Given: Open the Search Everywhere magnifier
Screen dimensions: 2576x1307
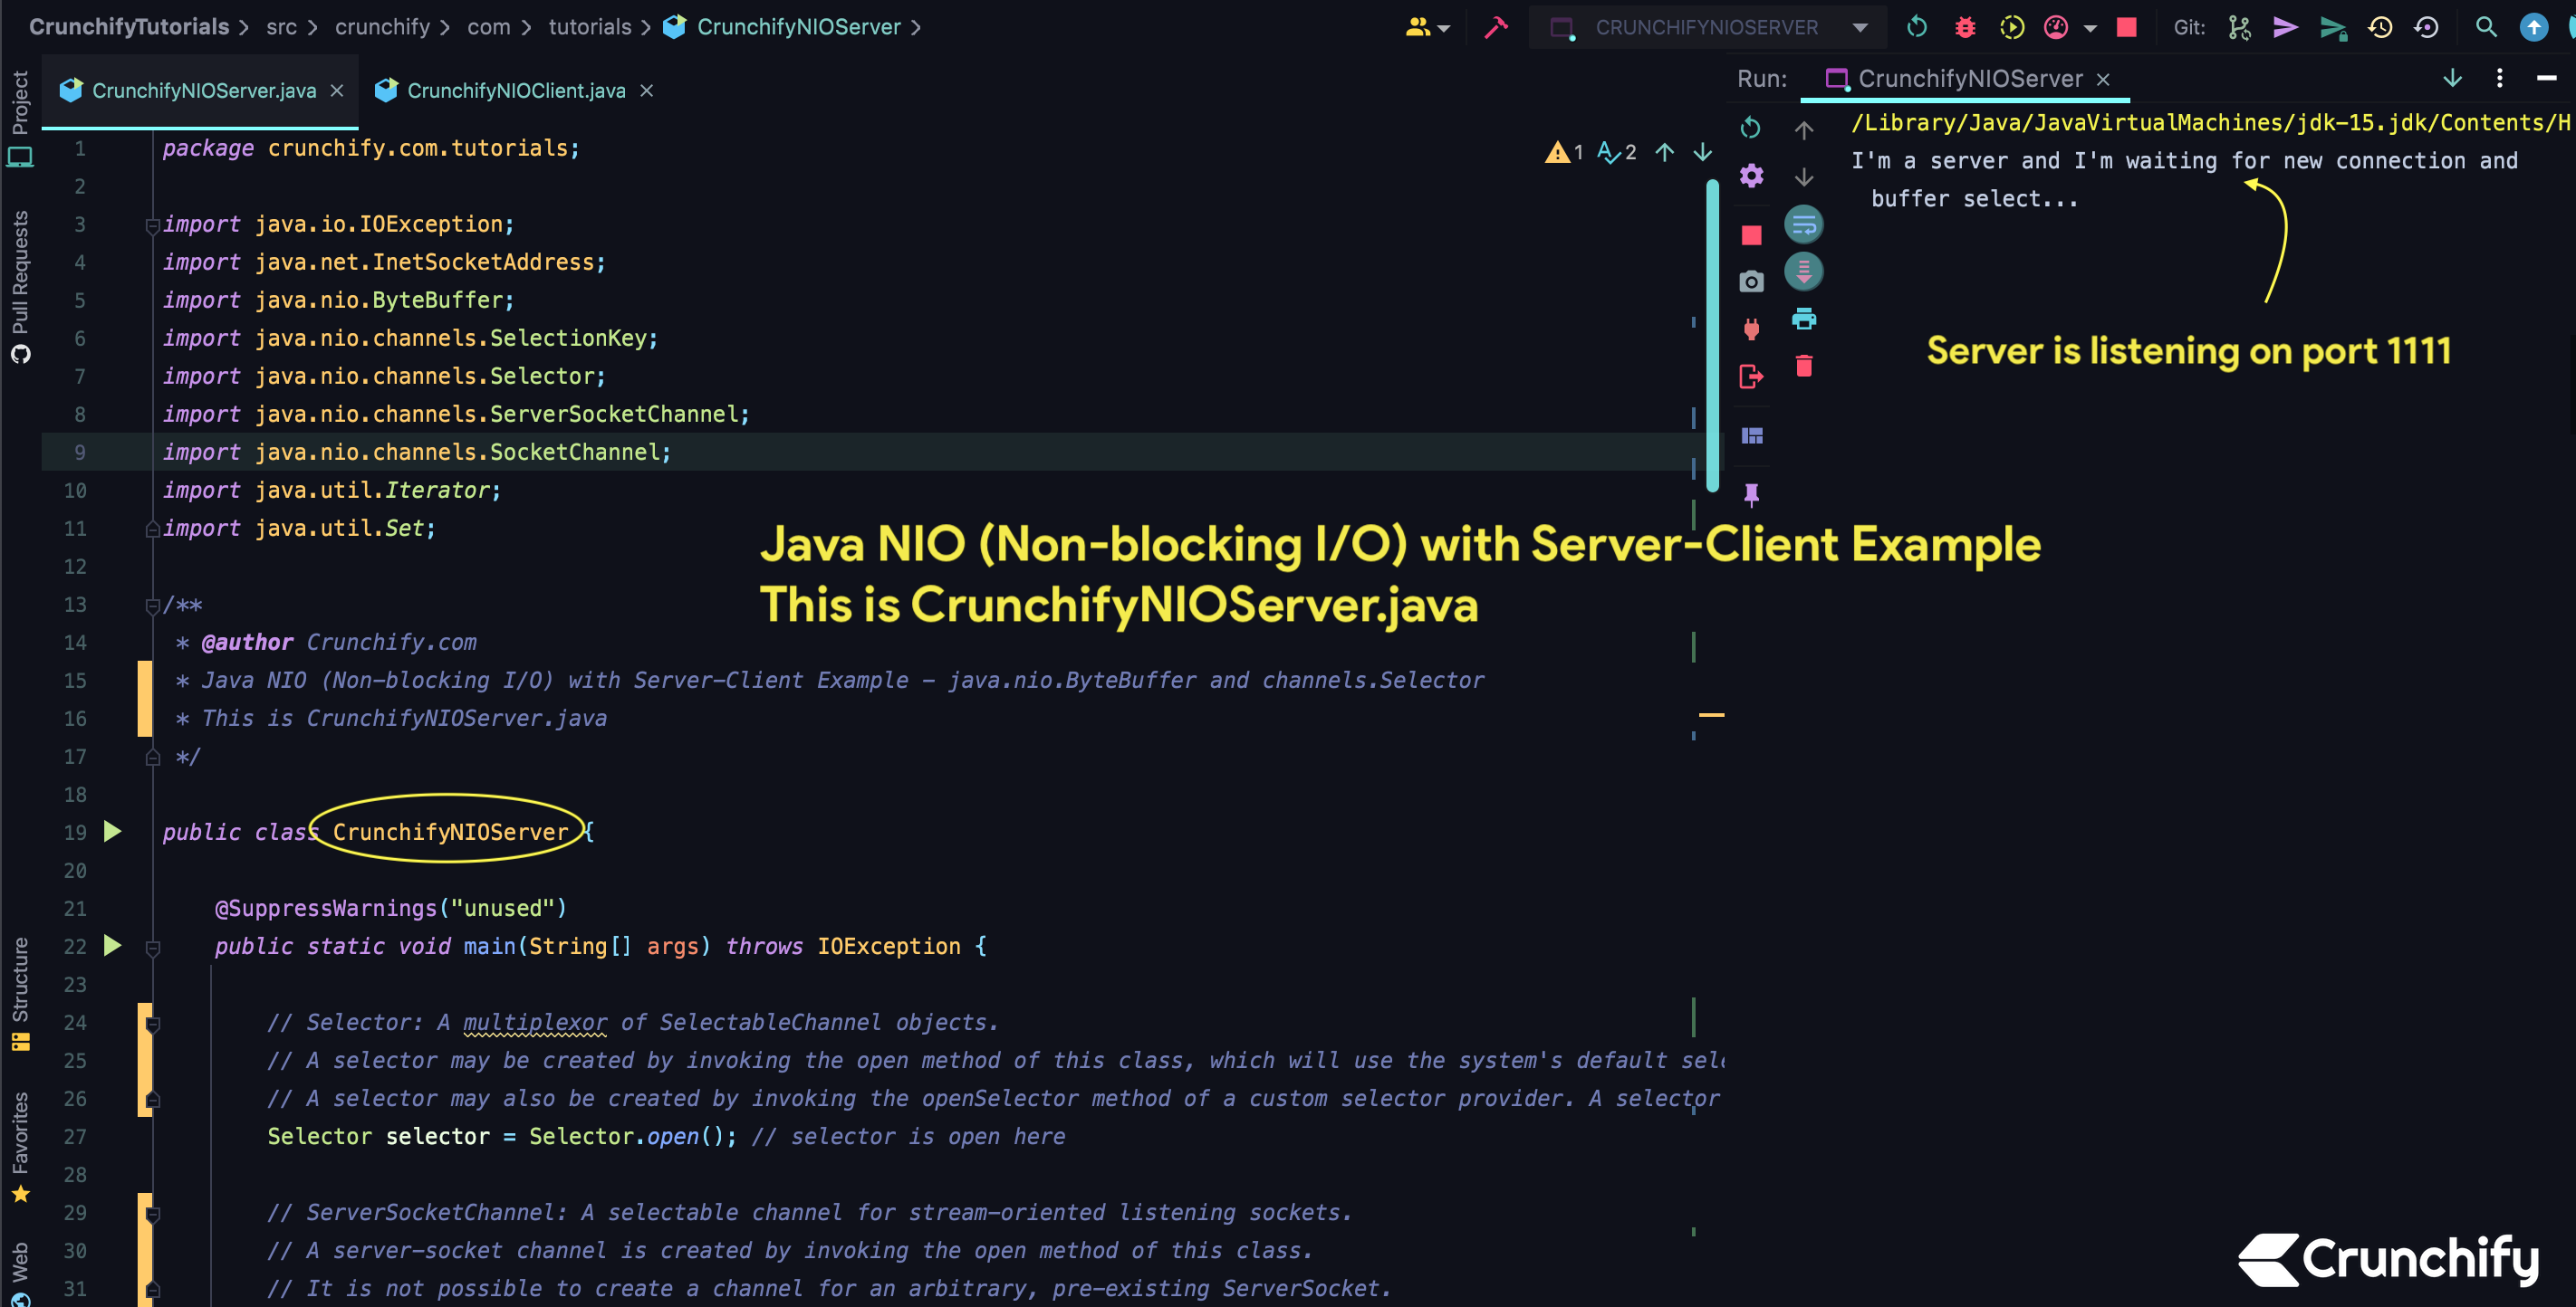Looking at the screenshot, I should [x=2486, y=27].
